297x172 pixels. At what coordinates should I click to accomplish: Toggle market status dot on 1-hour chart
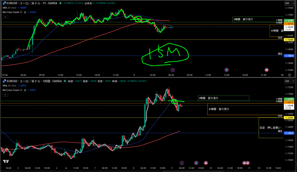click(64, 82)
